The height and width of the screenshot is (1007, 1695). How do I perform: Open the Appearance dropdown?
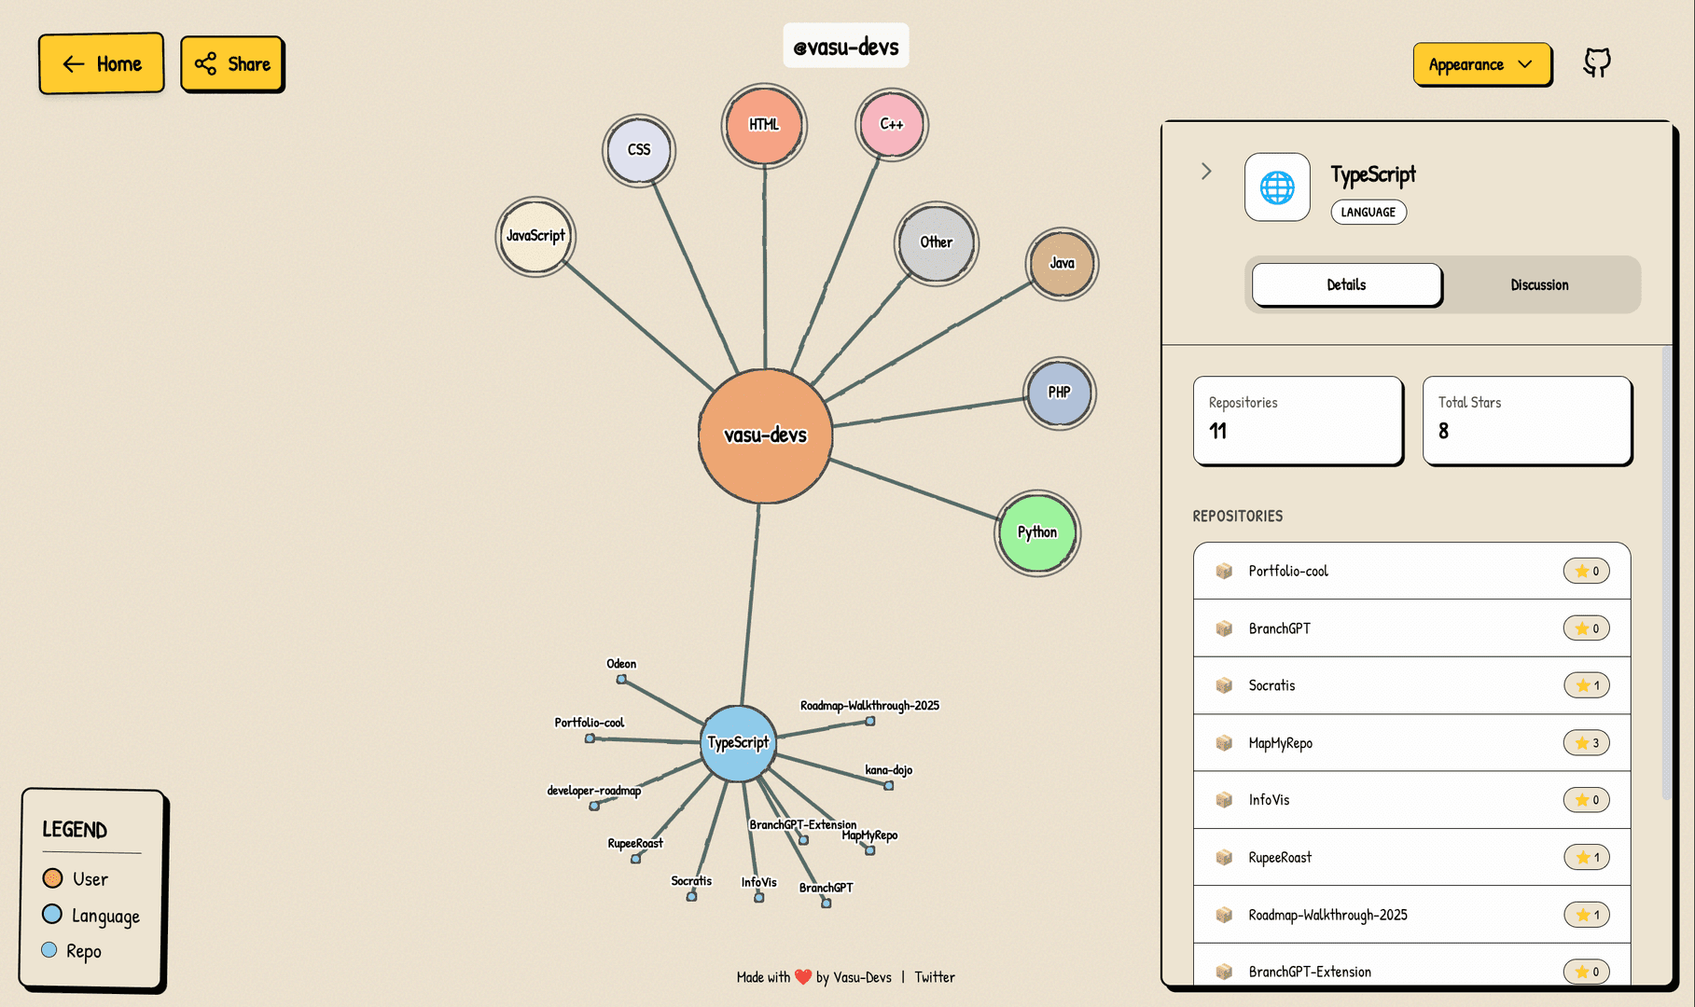pyautogui.click(x=1481, y=64)
